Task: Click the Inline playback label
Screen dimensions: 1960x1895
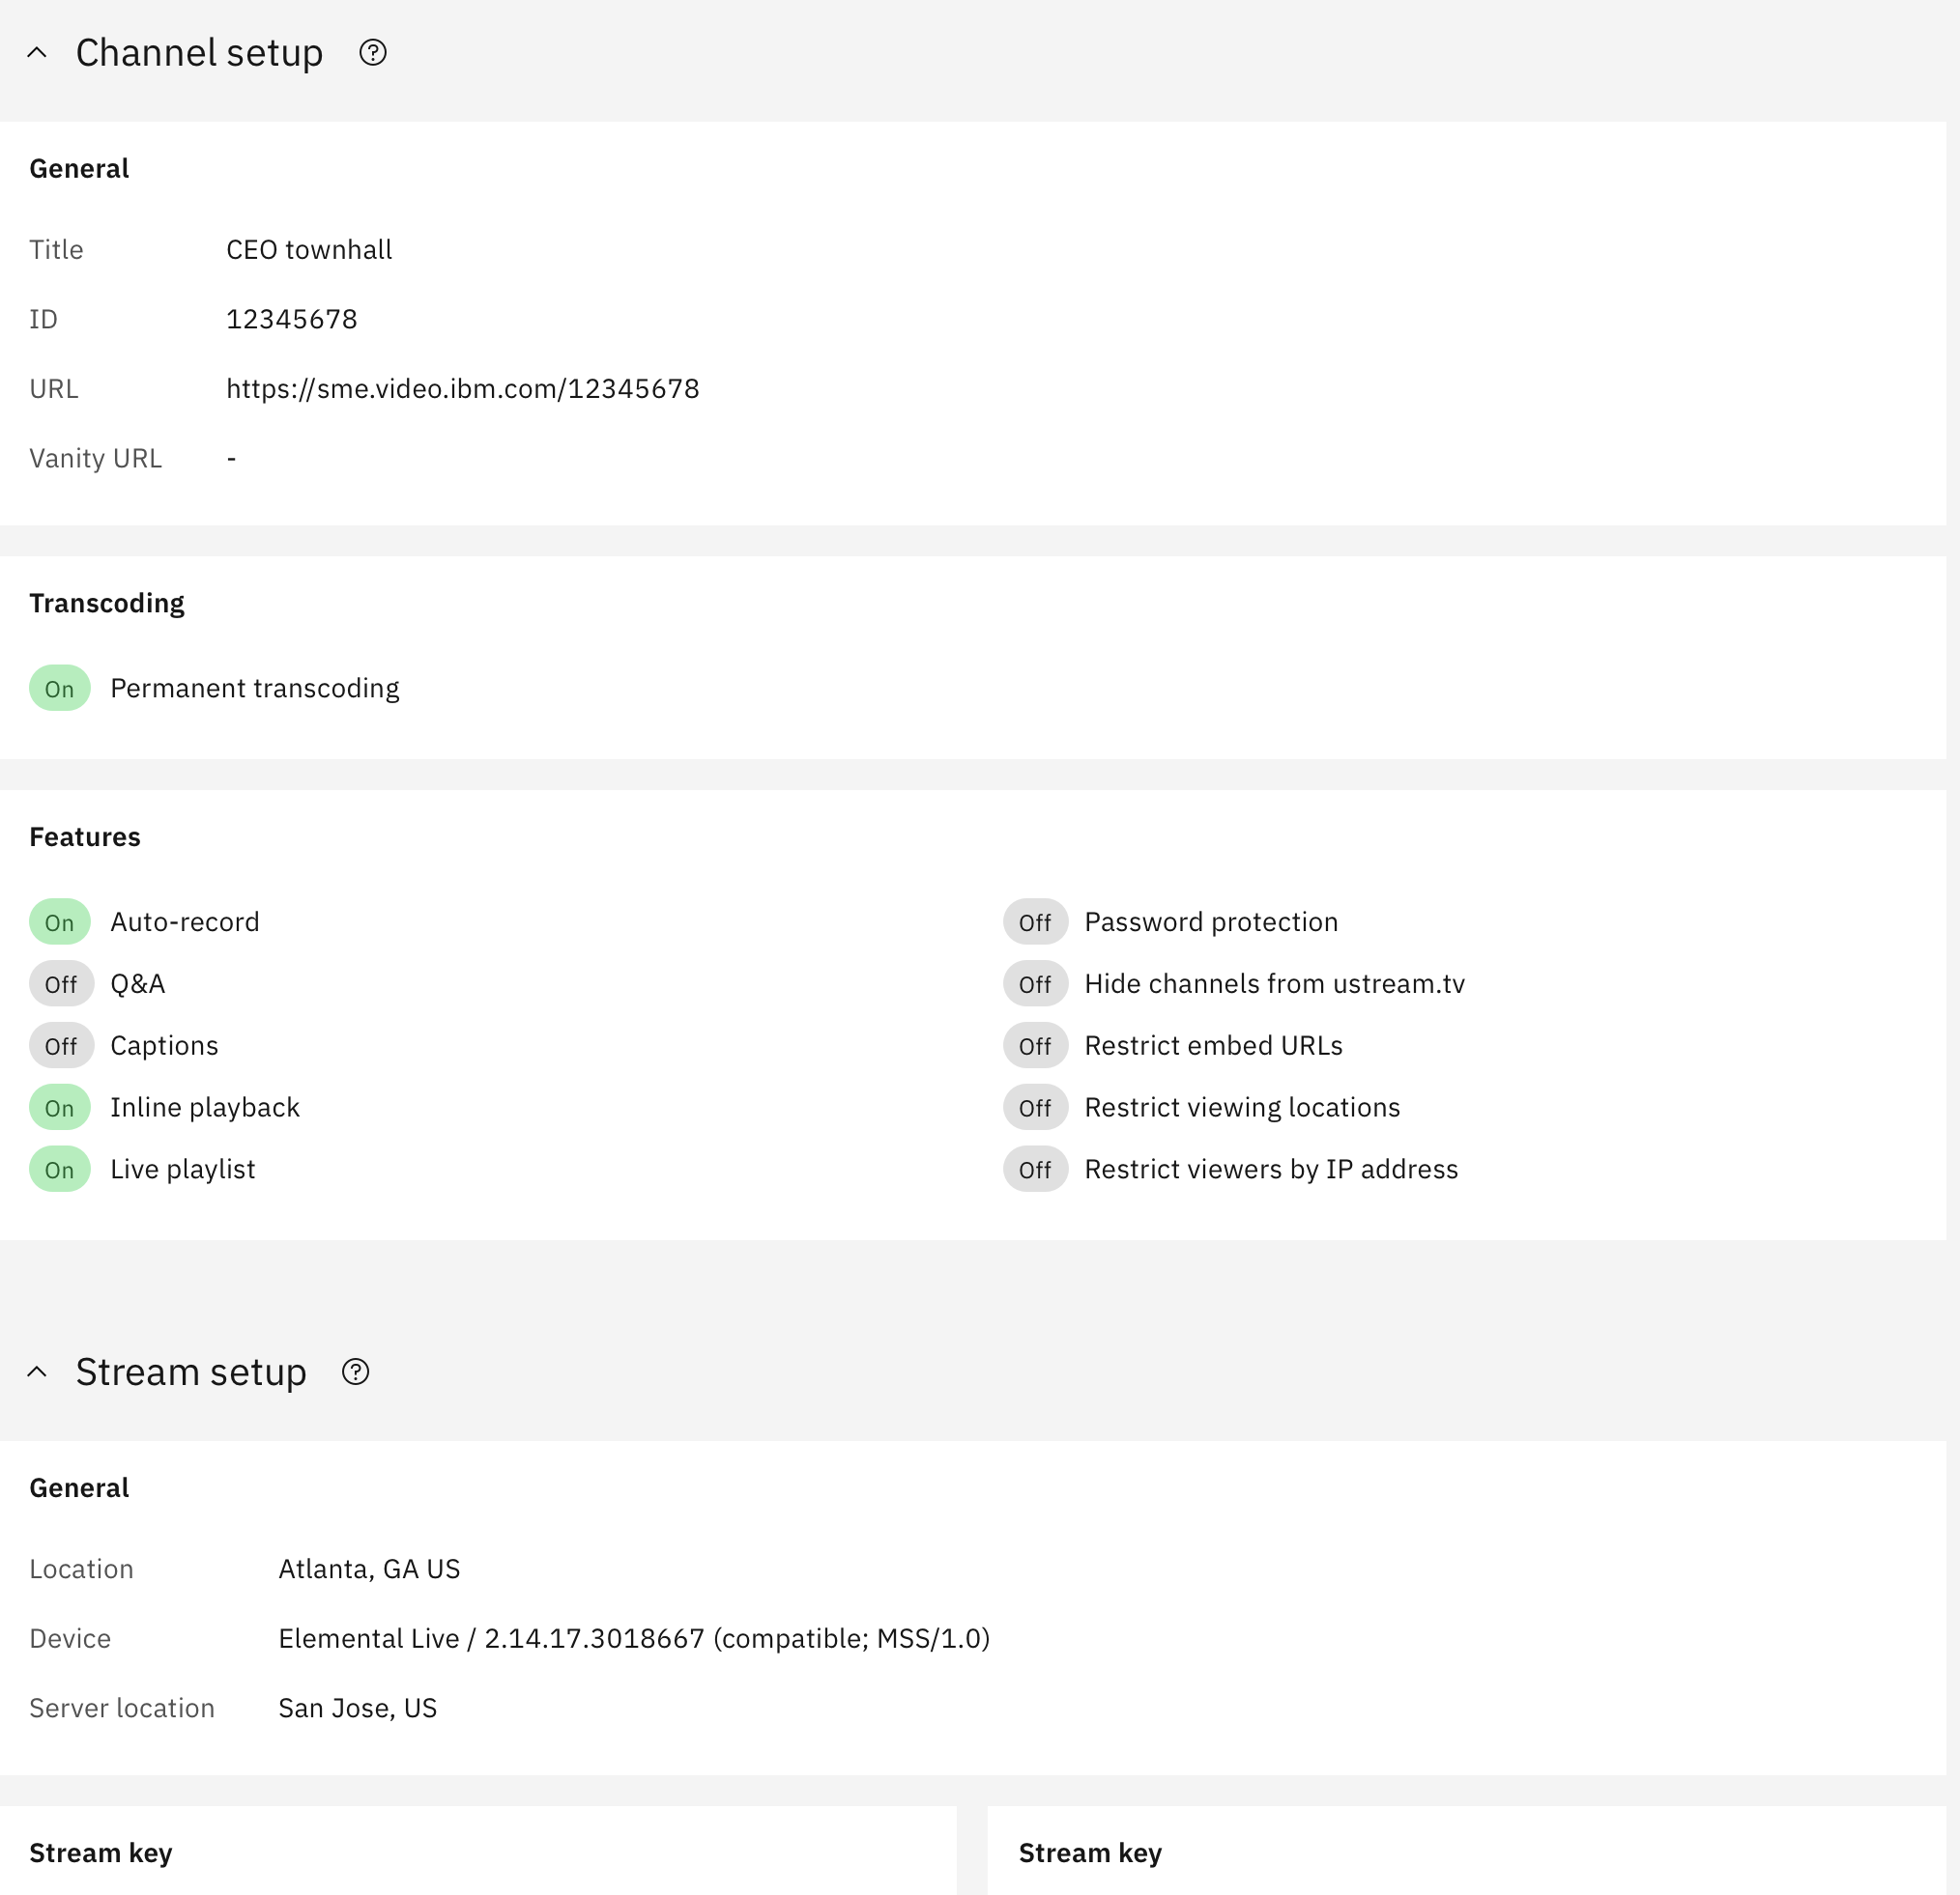Action: [205, 1109]
